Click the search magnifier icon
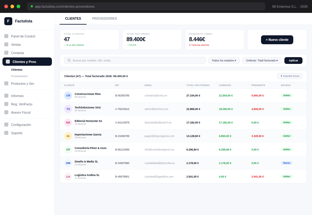Screen dimensions: 312x215 pos(69,60)
